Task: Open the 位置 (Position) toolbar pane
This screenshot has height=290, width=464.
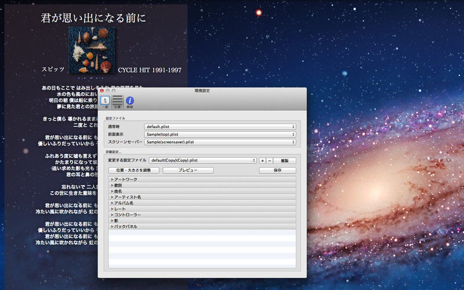Action: click(x=118, y=102)
